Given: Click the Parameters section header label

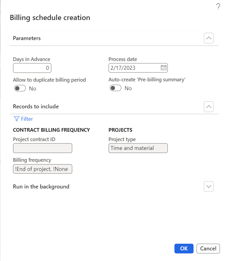Looking at the screenshot, I should click(x=27, y=38).
